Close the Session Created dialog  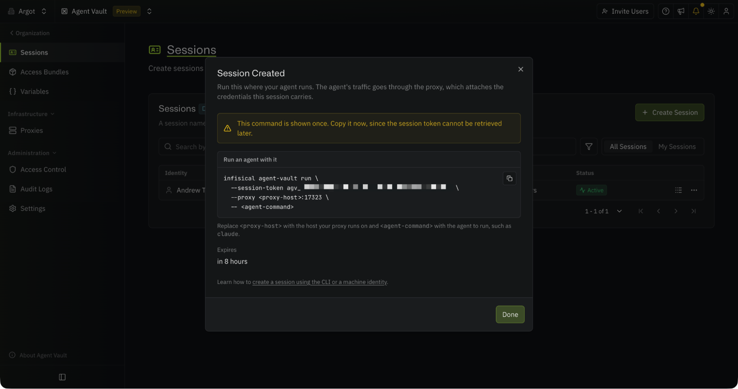click(x=521, y=69)
